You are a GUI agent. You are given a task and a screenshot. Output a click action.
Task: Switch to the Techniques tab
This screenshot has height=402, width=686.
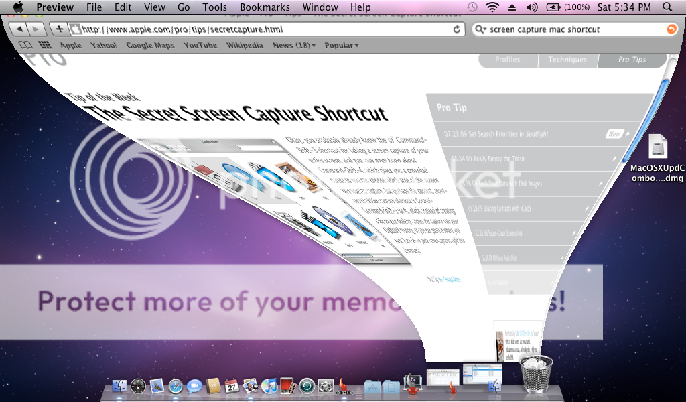pos(567,60)
